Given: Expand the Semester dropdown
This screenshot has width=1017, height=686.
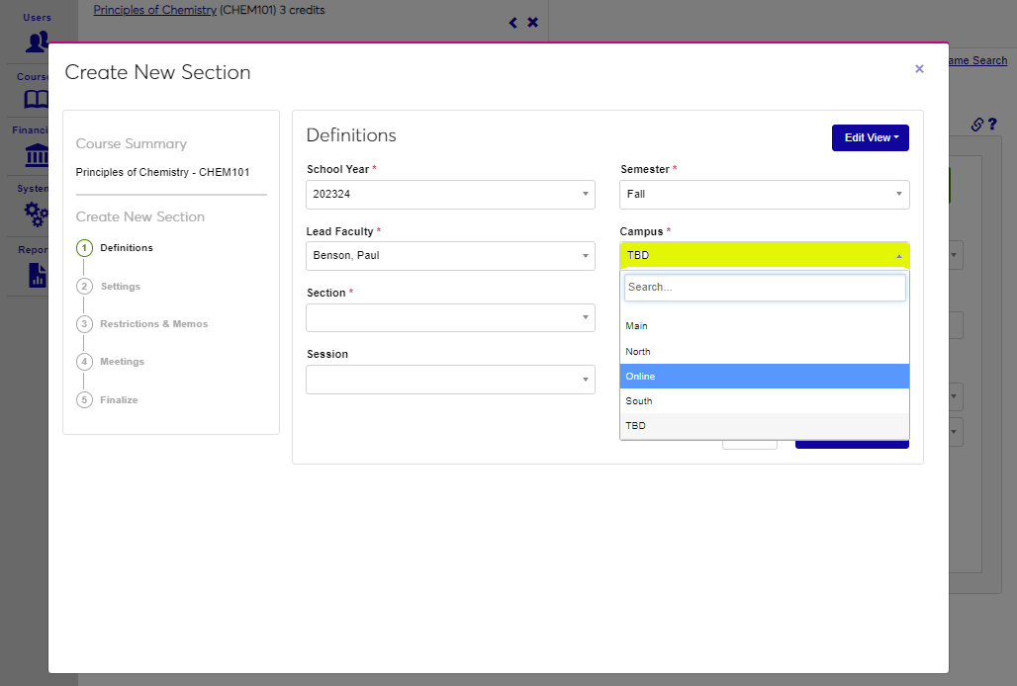Looking at the screenshot, I should [x=764, y=195].
